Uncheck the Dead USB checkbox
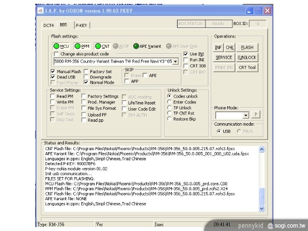This screenshot has width=308, height=231. [x=53, y=77]
